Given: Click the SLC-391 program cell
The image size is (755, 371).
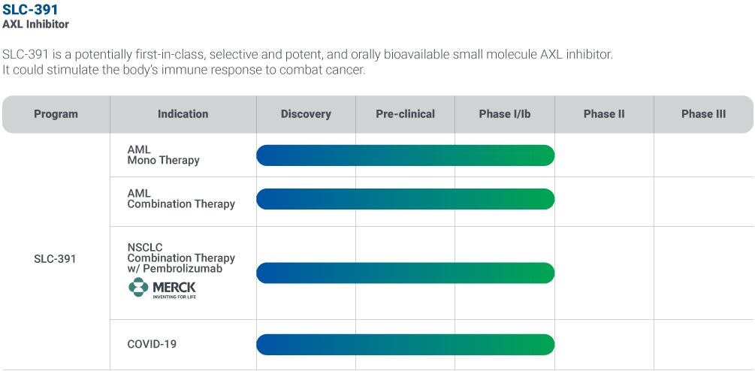Looking at the screenshot, I should point(55,259).
